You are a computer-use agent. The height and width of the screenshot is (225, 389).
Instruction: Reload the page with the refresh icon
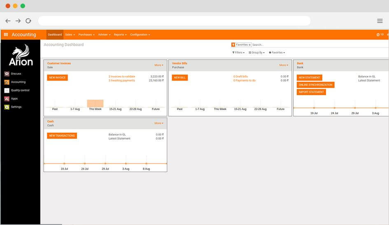[28, 21]
